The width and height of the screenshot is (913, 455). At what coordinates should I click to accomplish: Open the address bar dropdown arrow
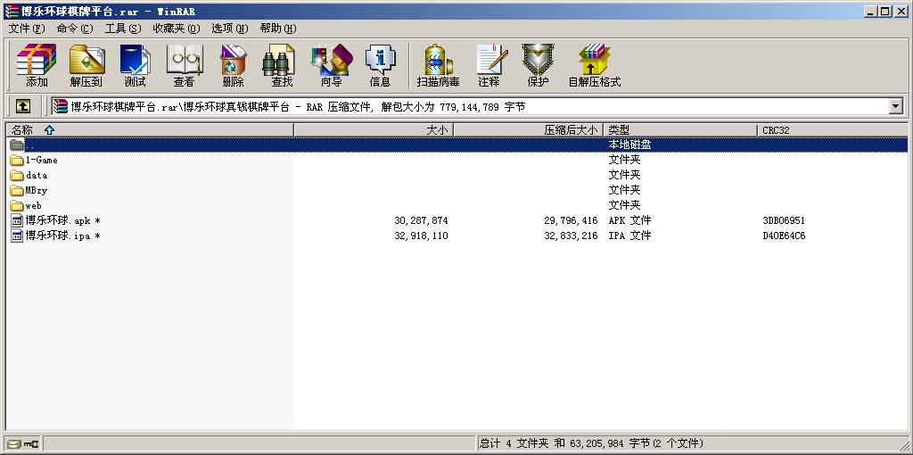click(x=895, y=106)
